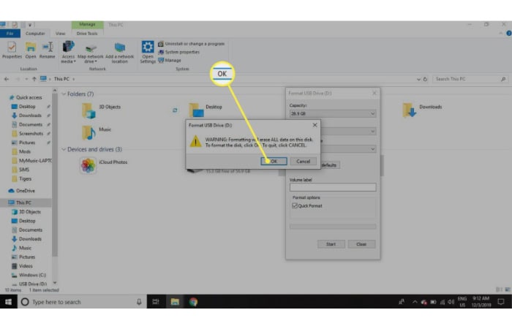
Task: Navigate up one folder level
Action: coord(34,79)
